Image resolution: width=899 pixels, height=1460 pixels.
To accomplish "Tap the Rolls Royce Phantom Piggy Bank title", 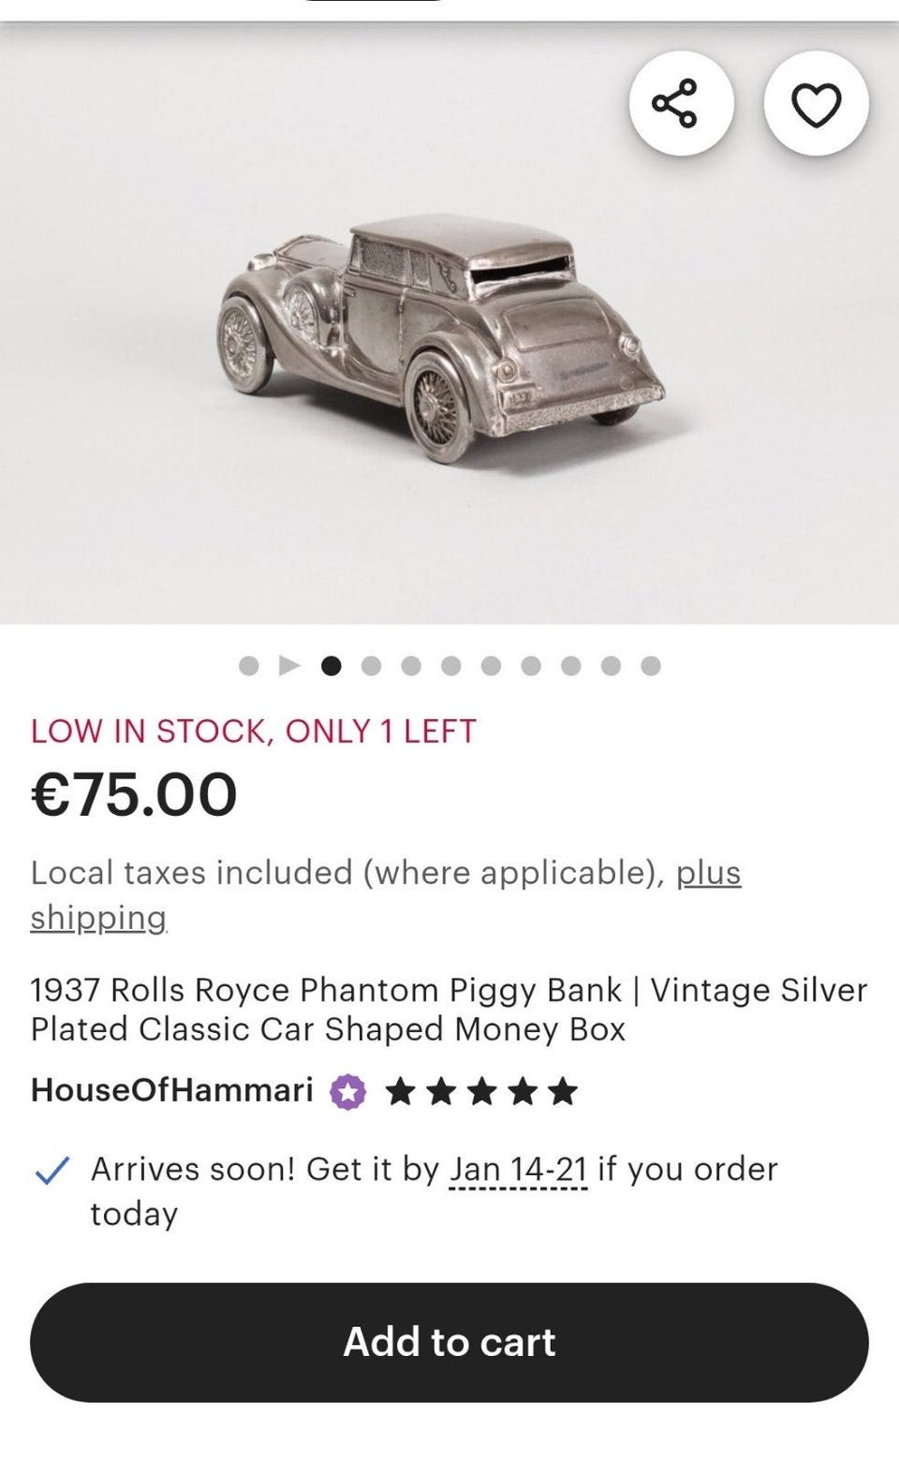I will 448,1009.
